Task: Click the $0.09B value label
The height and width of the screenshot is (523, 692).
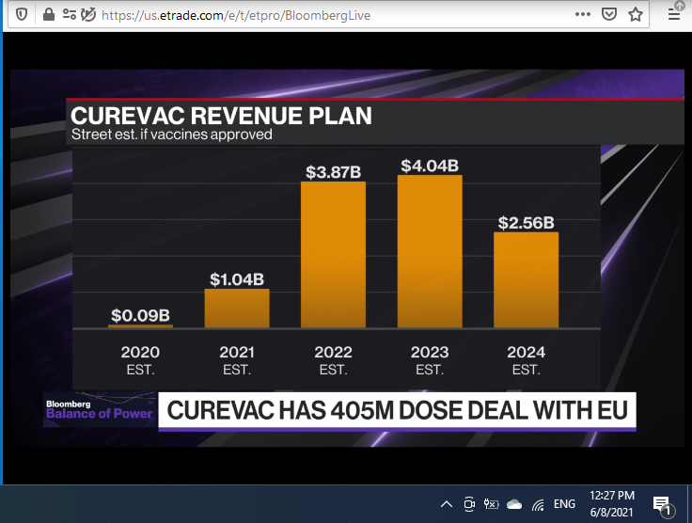Action: pos(140,315)
